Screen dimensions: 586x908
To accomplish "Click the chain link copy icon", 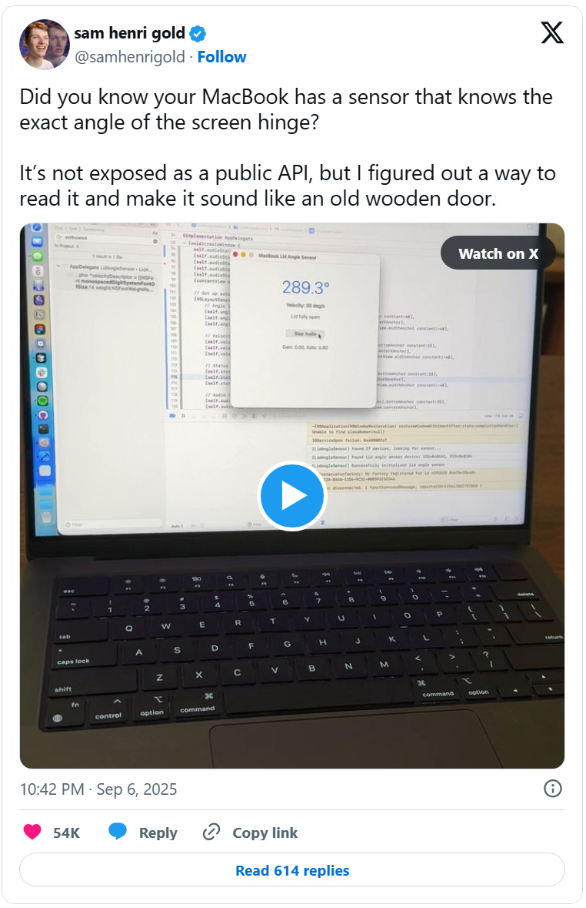I will pyautogui.click(x=211, y=832).
